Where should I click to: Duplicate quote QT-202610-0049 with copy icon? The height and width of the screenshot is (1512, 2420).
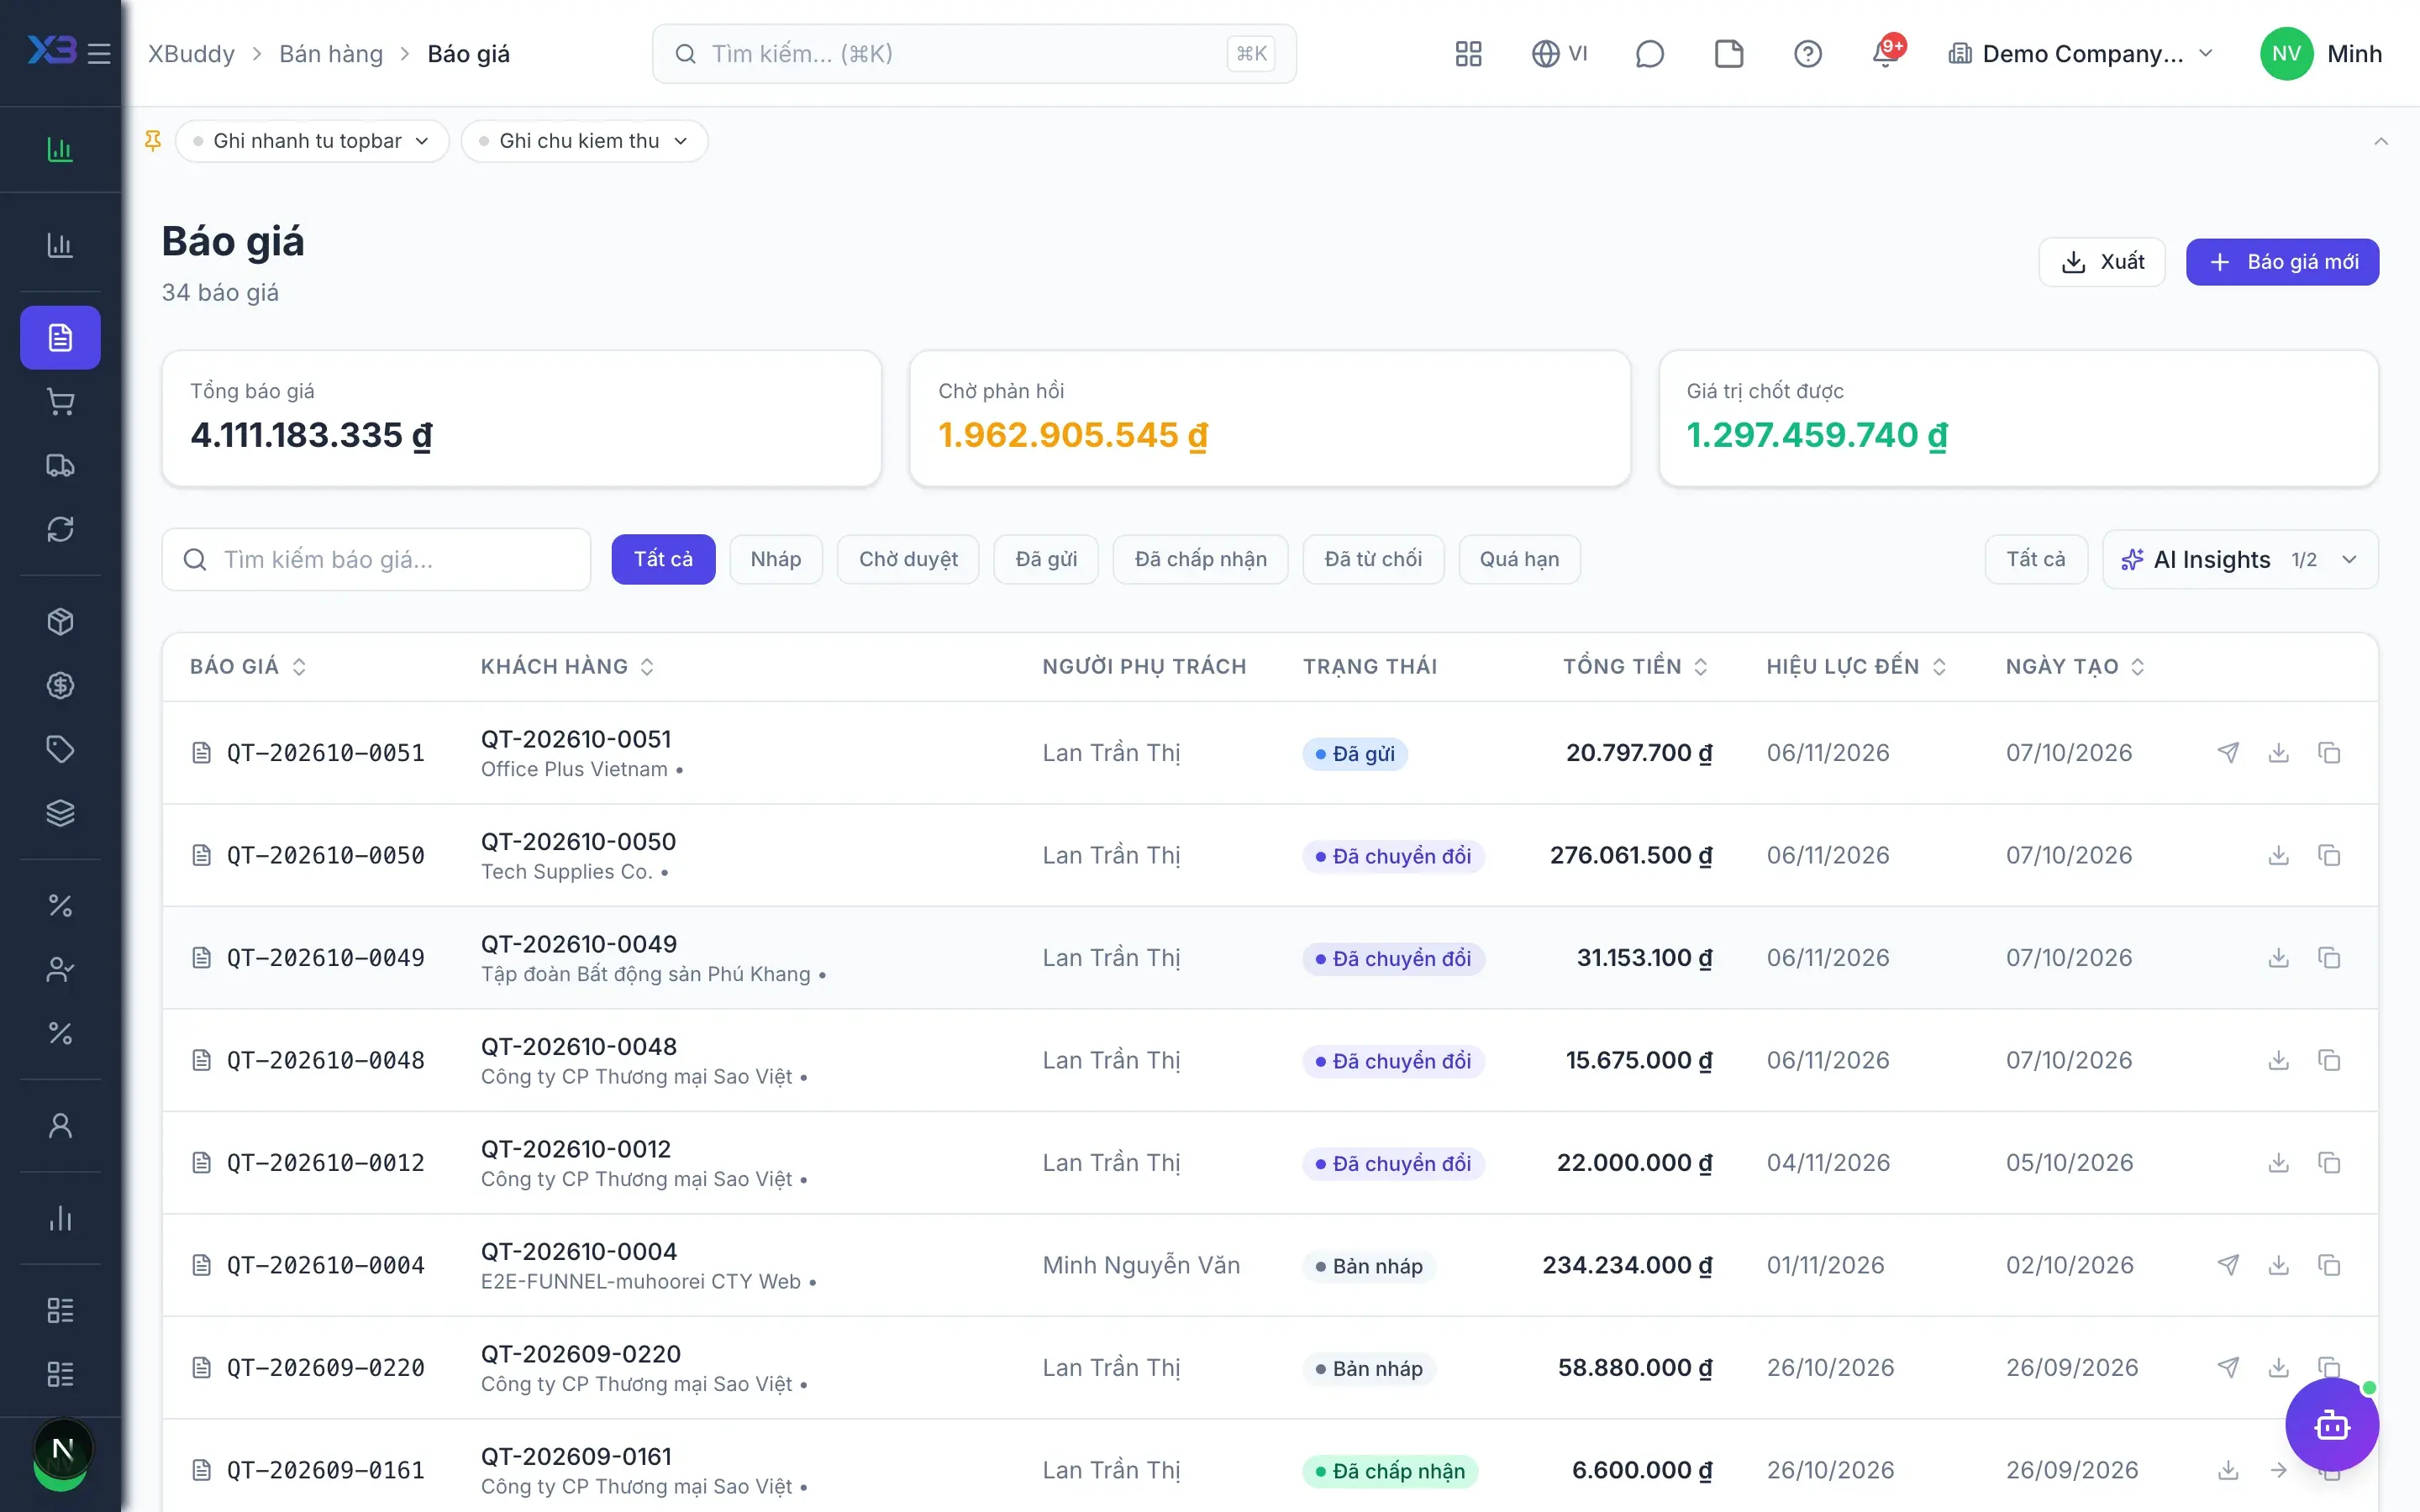tap(2329, 958)
